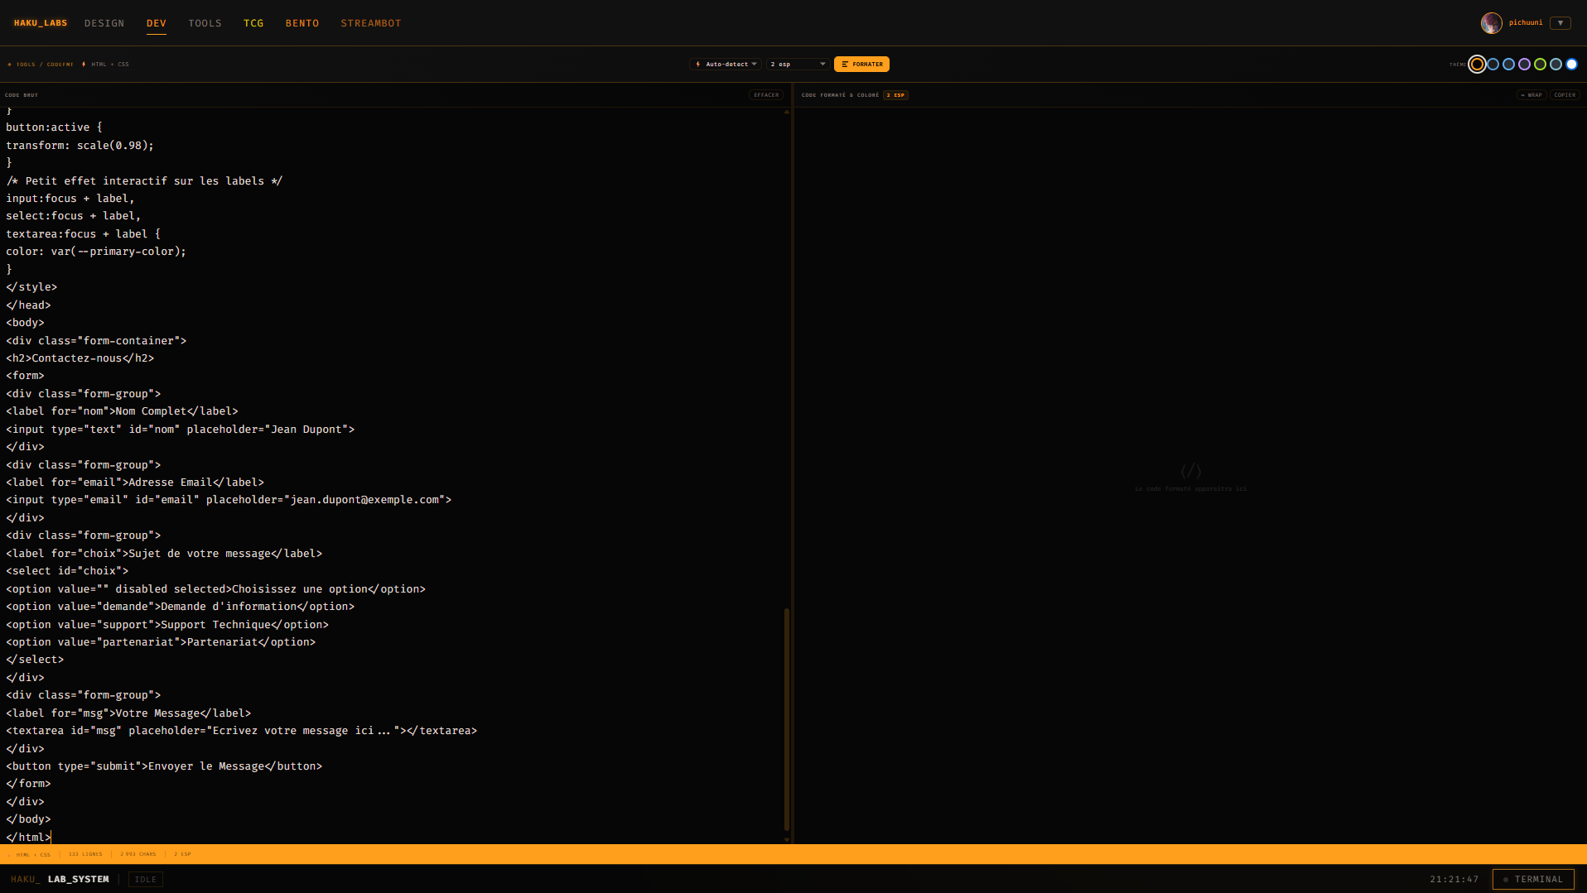
Task: Open the pichuuni account dropdown arrow
Action: coord(1562,22)
